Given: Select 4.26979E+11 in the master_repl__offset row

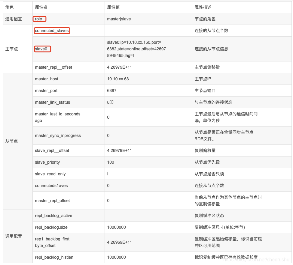Looking at the screenshot, I should tap(119, 67).
